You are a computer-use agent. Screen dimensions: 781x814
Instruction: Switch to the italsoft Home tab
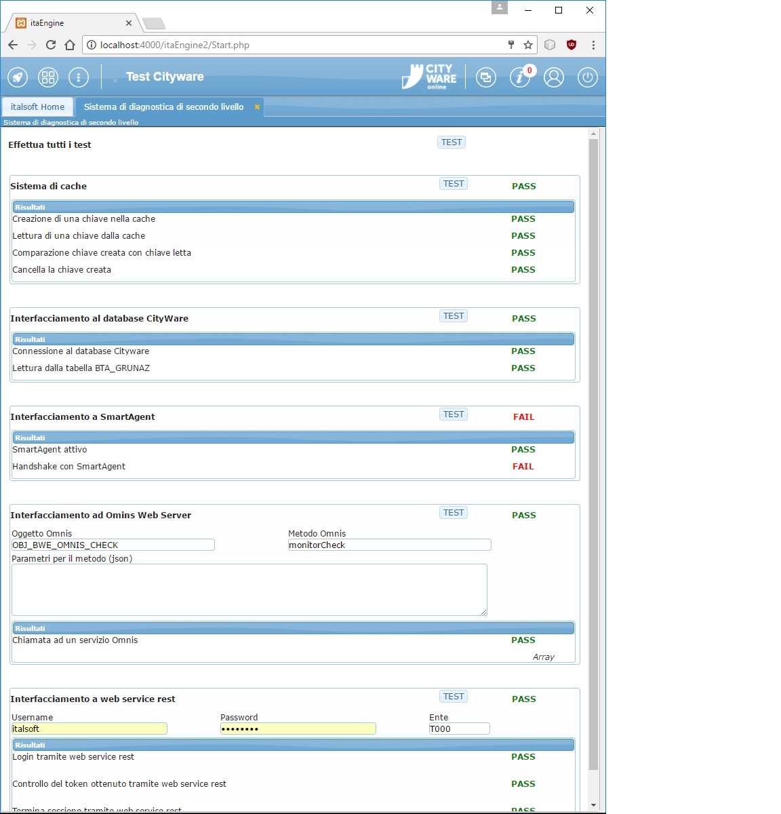(38, 107)
